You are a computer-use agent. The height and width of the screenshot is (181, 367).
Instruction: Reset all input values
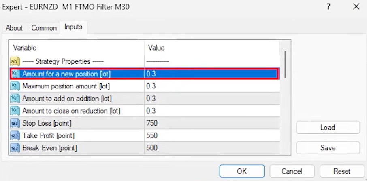coord(341,171)
